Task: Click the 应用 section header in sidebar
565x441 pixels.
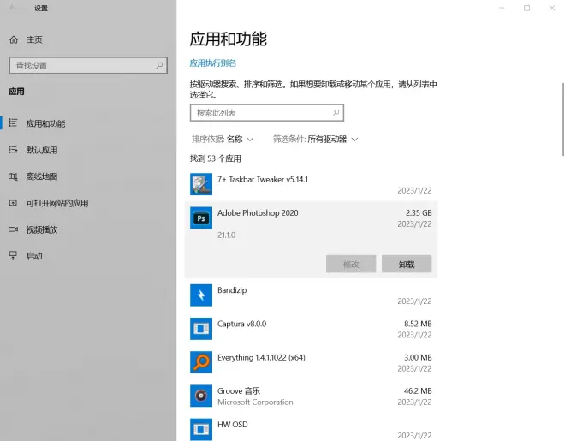Action: (x=16, y=92)
